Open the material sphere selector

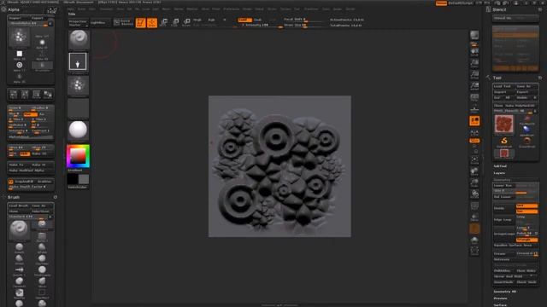pos(78,130)
